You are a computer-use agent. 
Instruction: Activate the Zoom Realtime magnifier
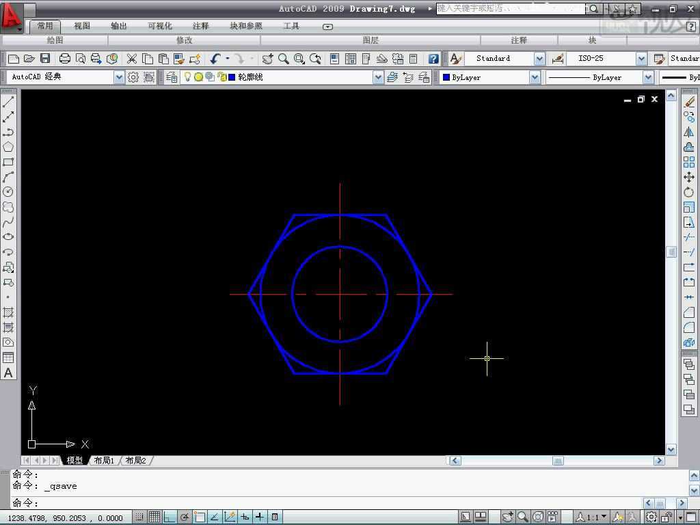[x=284, y=59]
